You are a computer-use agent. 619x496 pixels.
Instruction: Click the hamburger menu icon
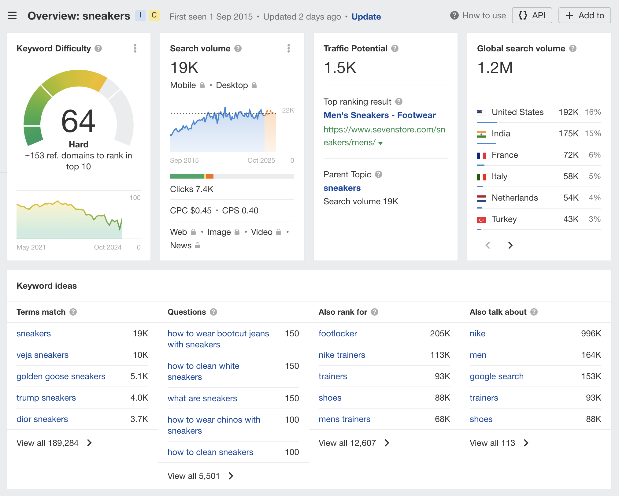pyautogui.click(x=13, y=16)
